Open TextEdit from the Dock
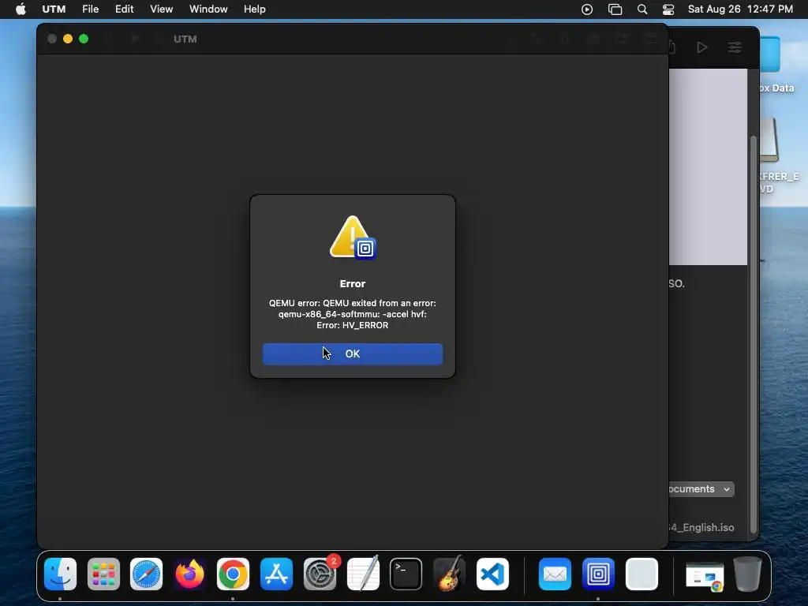This screenshot has height=606, width=808. 363,574
